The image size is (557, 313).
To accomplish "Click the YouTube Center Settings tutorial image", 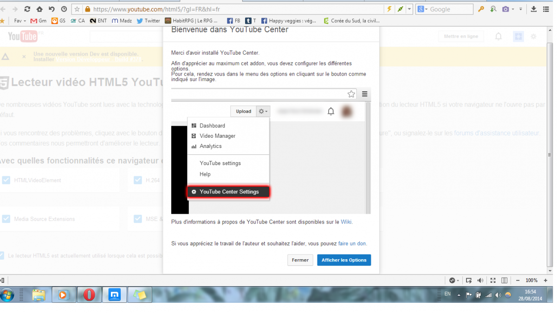I will [x=271, y=151].
